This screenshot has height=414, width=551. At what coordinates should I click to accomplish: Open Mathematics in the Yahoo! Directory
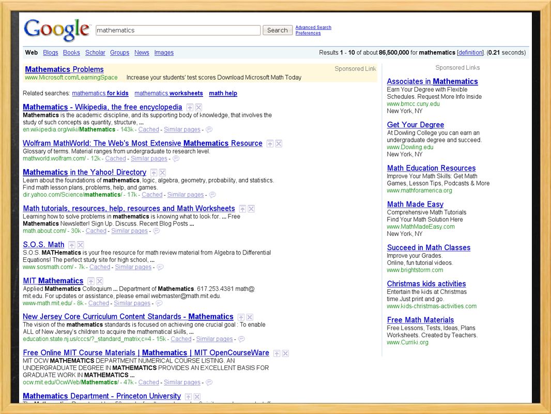[x=84, y=172]
